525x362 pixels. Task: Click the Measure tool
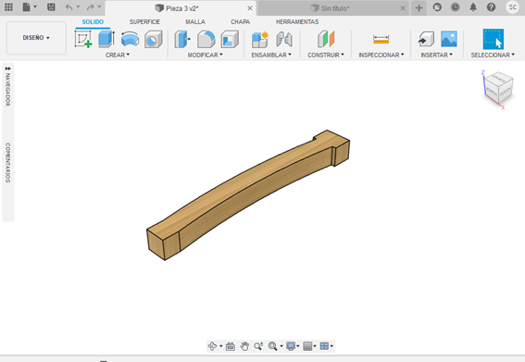coord(381,39)
